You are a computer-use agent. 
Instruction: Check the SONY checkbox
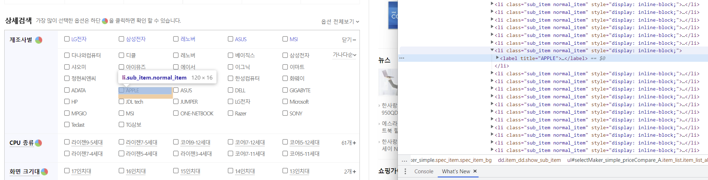coord(285,113)
